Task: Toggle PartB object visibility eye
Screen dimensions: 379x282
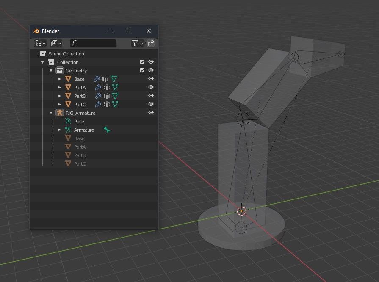Action: (151, 96)
